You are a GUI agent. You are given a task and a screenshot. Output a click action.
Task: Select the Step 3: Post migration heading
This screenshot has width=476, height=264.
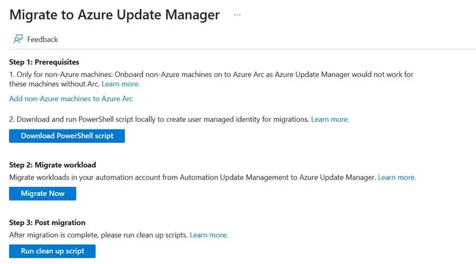[x=47, y=222]
